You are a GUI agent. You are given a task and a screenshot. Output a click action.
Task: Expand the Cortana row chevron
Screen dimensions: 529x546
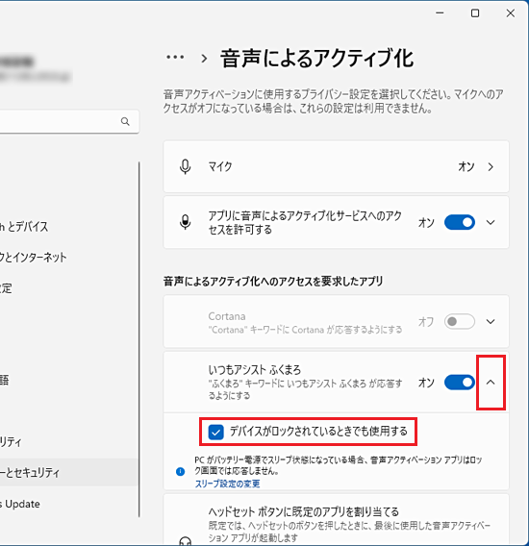click(491, 321)
